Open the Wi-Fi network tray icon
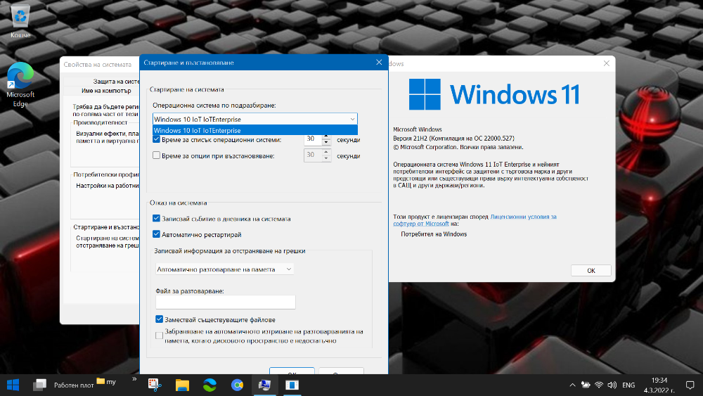703x396 pixels. [x=598, y=385]
